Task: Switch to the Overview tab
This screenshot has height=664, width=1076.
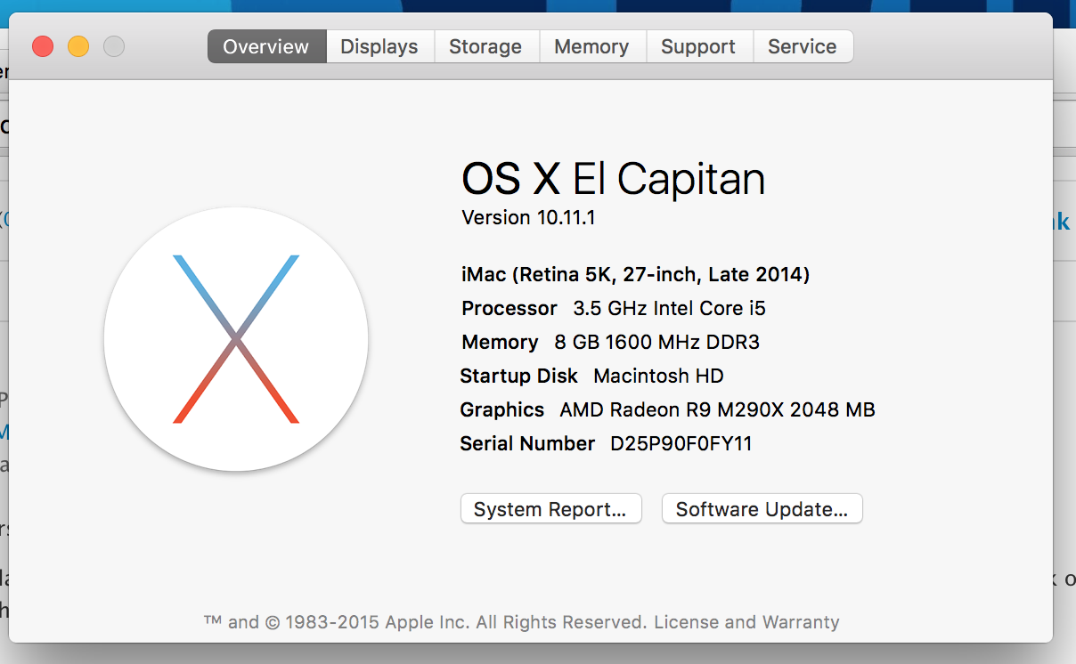Action: 266,46
